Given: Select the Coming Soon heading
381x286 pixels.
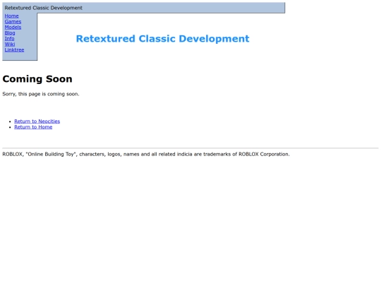Looking at the screenshot, I should tap(37, 79).
